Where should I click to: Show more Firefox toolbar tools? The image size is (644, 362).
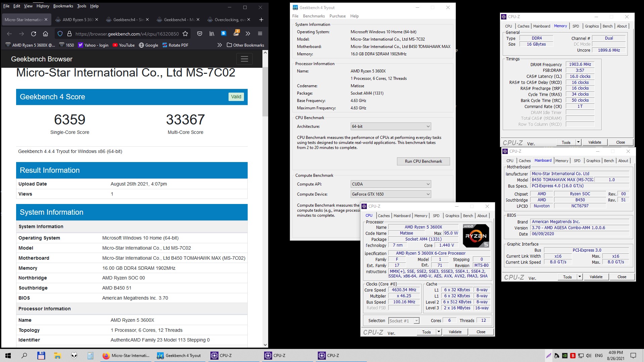click(248, 34)
